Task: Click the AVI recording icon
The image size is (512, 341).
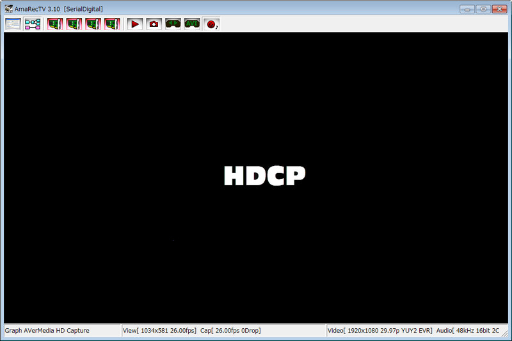Action: [192, 24]
